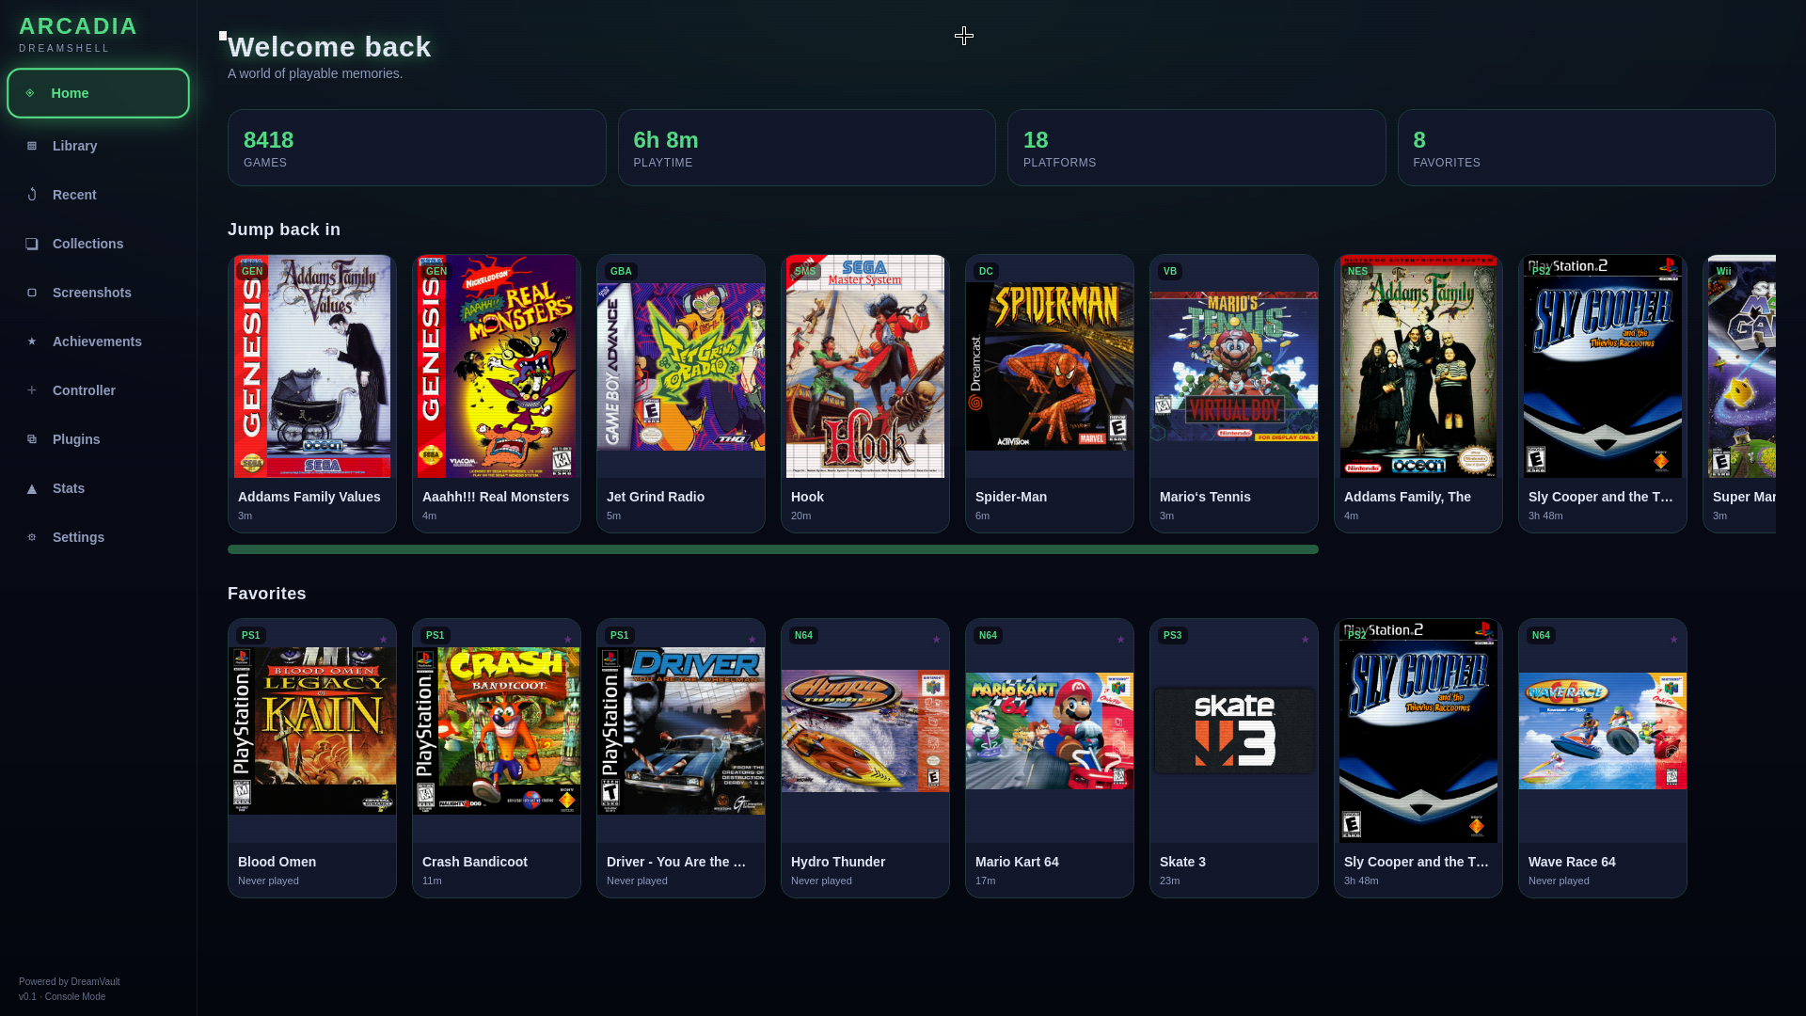1806x1016 pixels.
Task: Toggle the Mario Kart 64 favorite star
Action: point(1120,640)
